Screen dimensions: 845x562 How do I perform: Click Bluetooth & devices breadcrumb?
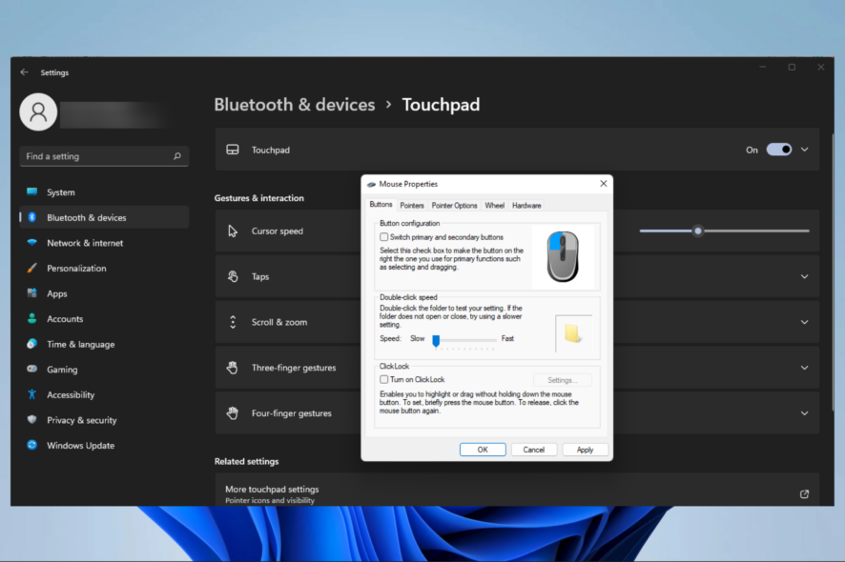(295, 105)
